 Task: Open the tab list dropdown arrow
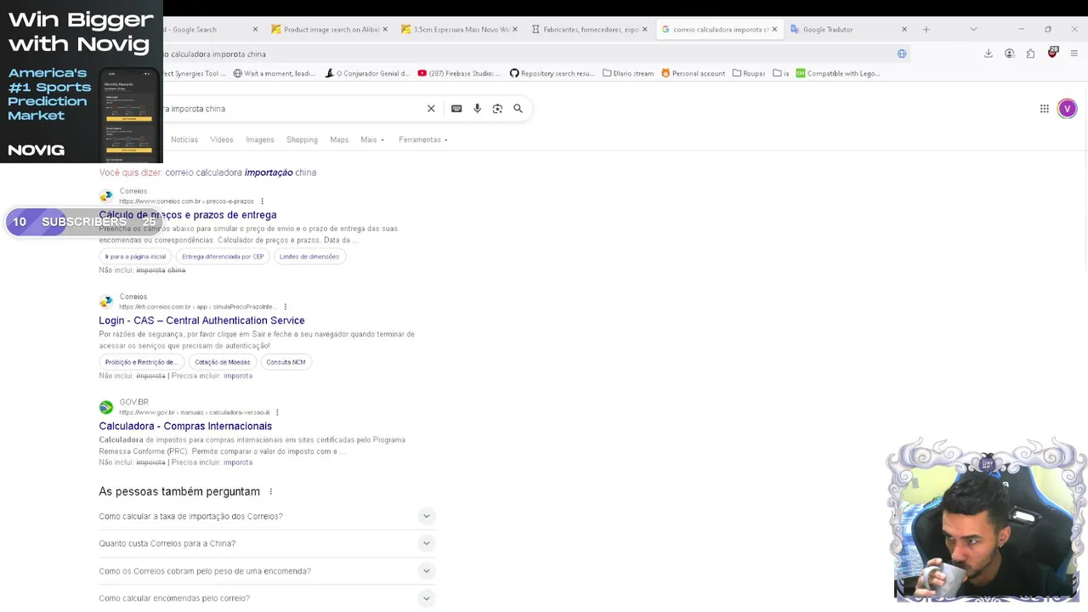(974, 29)
